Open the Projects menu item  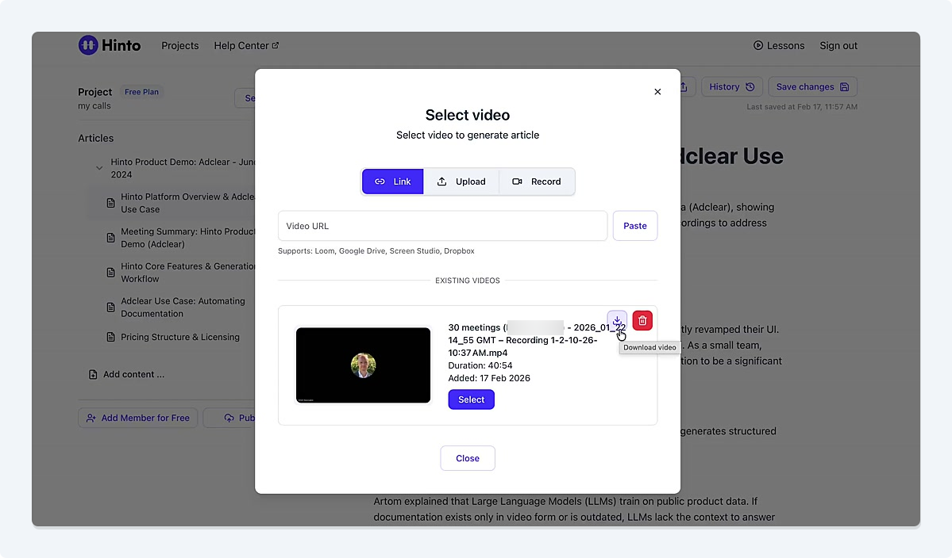[x=180, y=45]
